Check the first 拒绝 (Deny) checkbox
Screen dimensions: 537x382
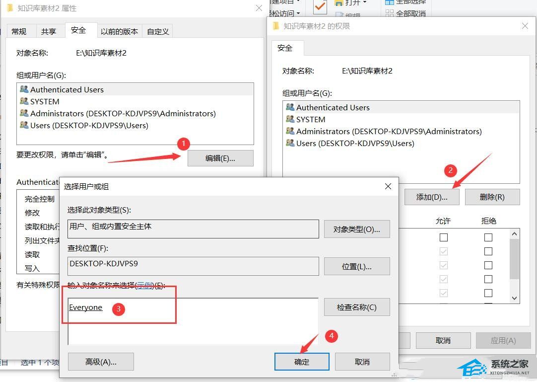click(x=488, y=237)
